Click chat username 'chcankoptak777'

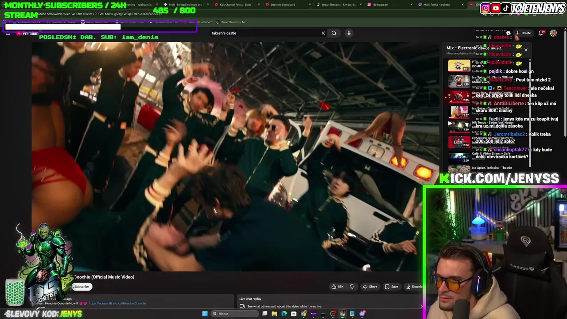[x=512, y=150]
